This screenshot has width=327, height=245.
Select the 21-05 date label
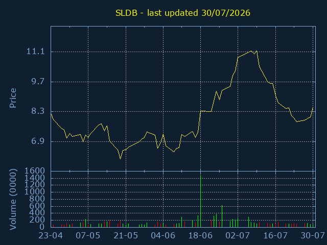tap(126, 236)
